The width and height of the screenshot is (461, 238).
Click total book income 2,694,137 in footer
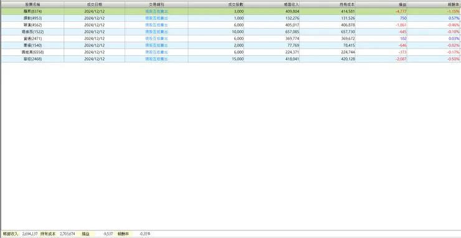[30, 234]
